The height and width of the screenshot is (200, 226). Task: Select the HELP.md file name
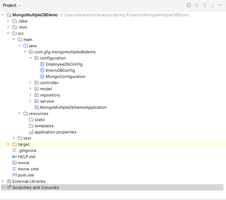(x=27, y=157)
